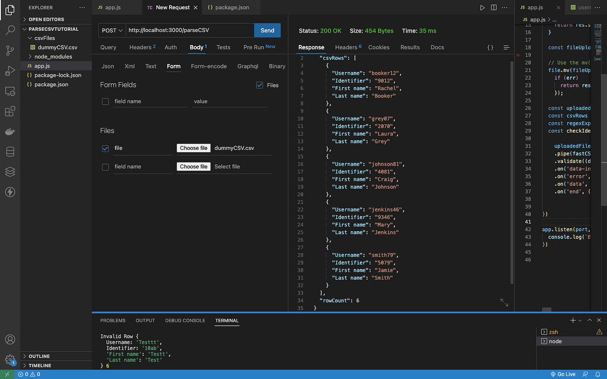Toggle the breakpoint on line 19
Screen dimensions: 607x379
pos(518,55)
